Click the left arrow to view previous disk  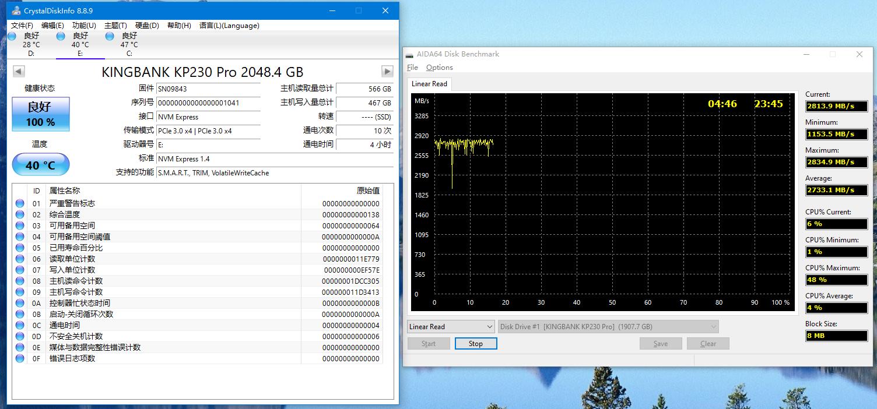(18, 70)
